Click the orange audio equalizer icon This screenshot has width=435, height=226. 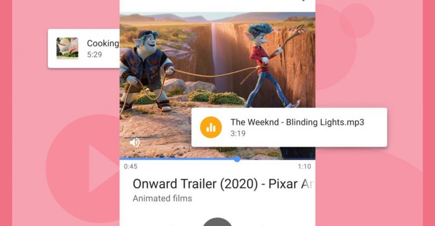coord(211,127)
